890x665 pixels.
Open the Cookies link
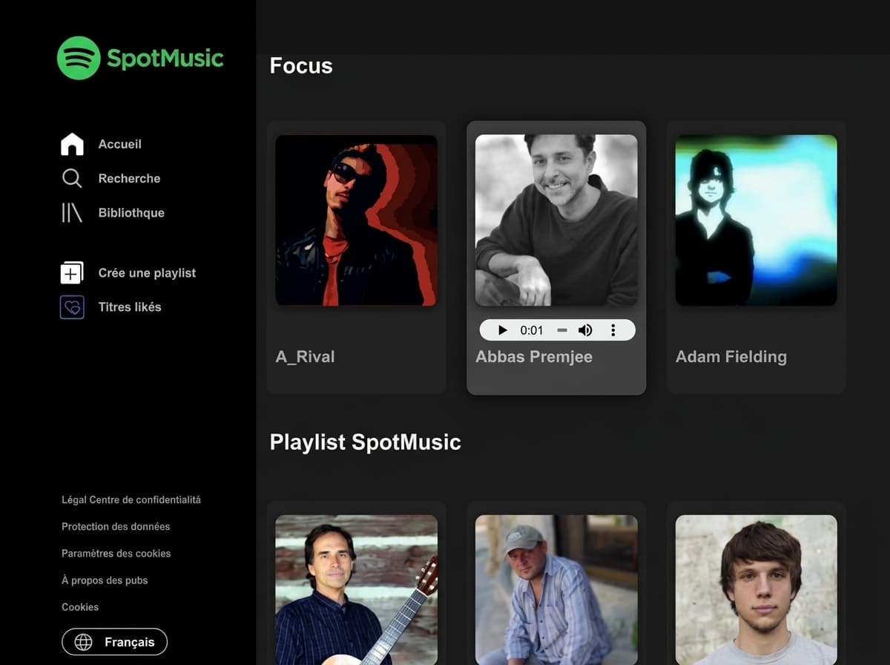pyautogui.click(x=80, y=607)
